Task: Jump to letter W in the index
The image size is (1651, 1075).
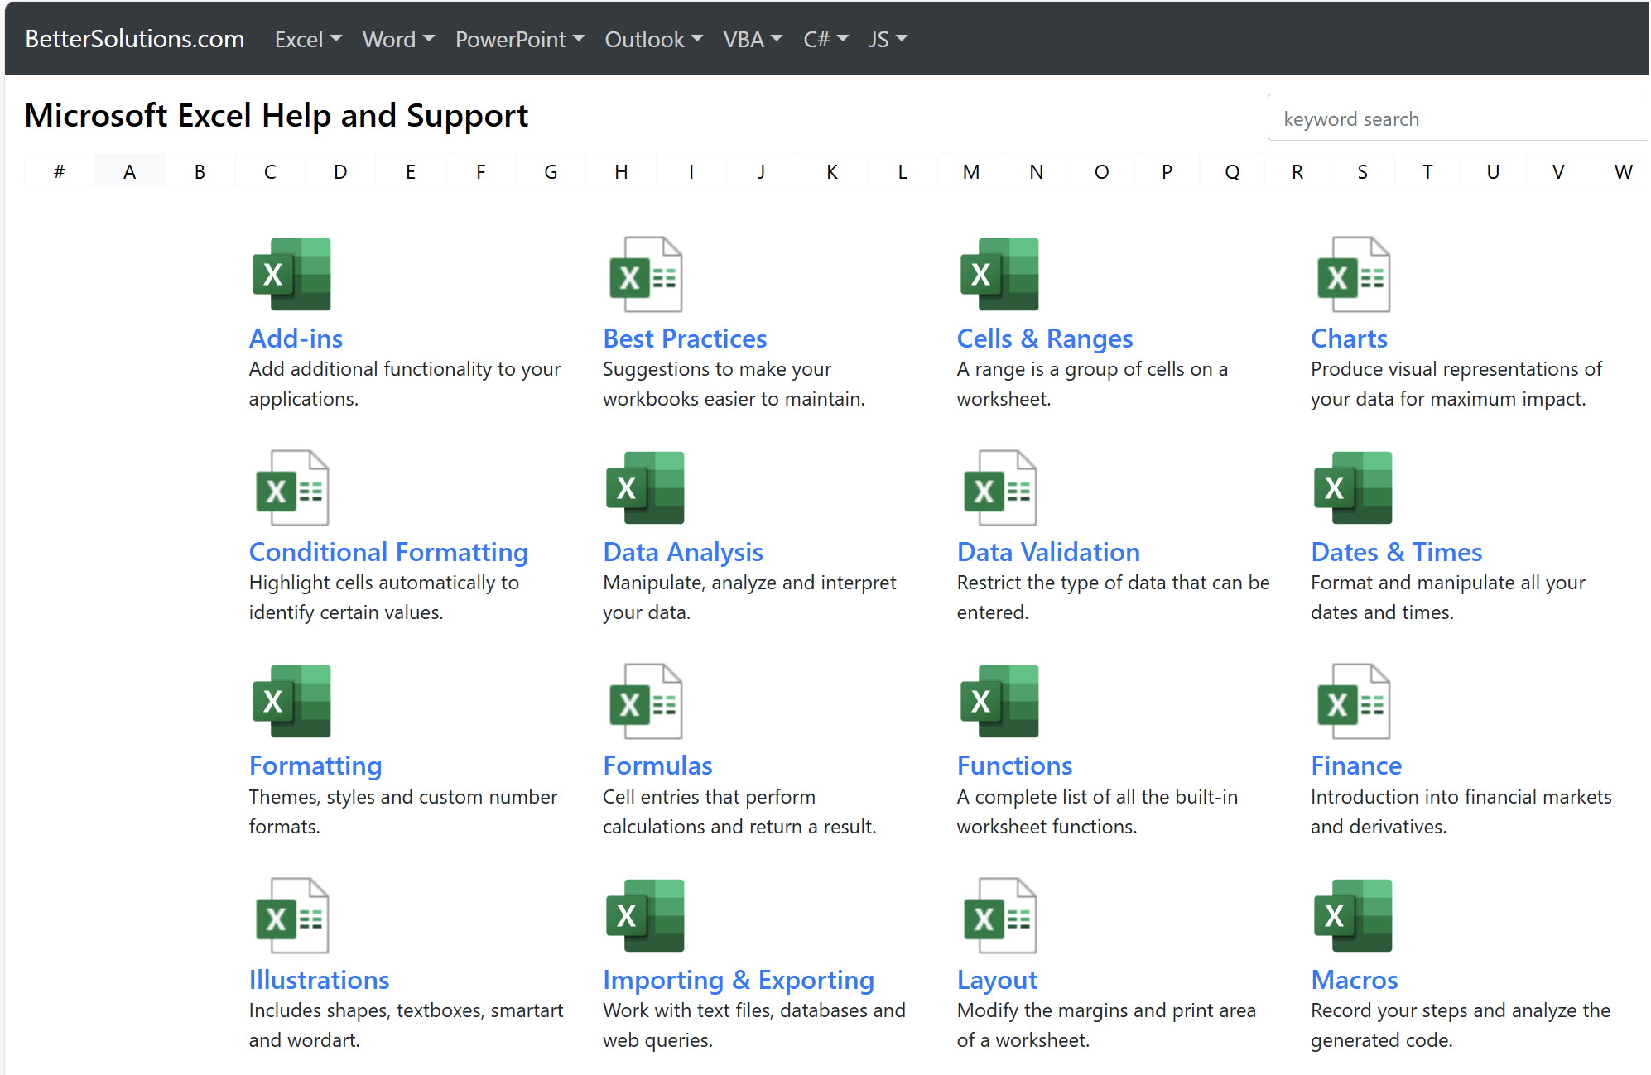Action: (x=1623, y=171)
